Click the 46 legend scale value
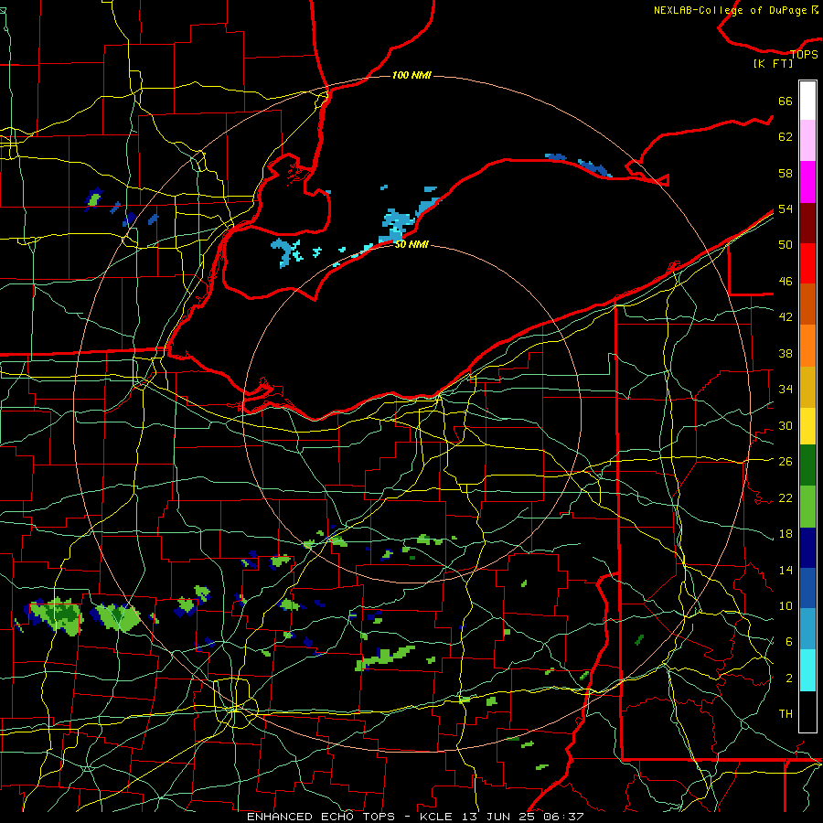 786,281
